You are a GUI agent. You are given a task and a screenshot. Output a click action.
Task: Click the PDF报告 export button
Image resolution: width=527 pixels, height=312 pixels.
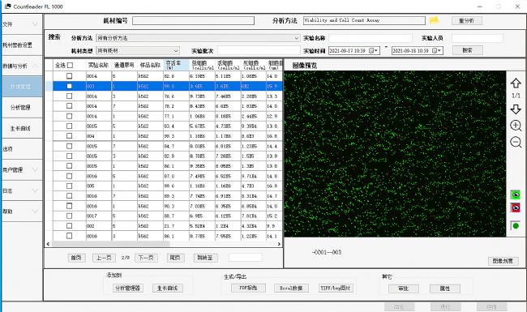[x=248, y=288]
